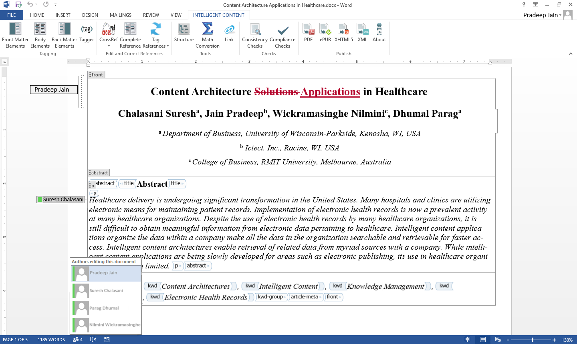Open Ribbon Display Options

pos(535,5)
